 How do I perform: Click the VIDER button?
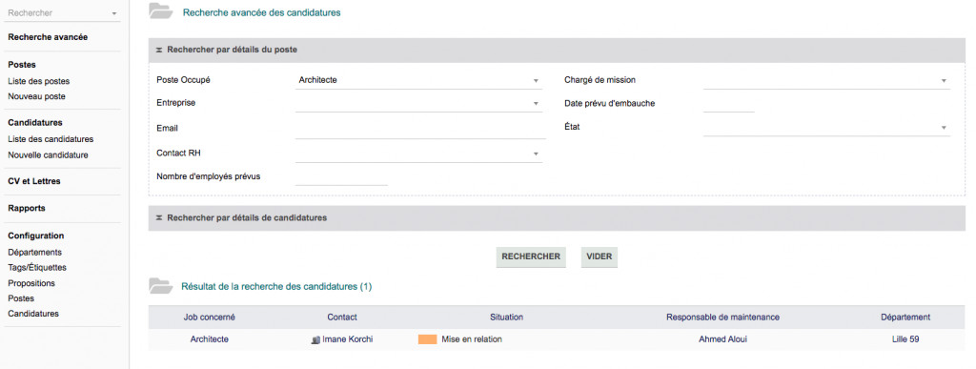[599, 257]
